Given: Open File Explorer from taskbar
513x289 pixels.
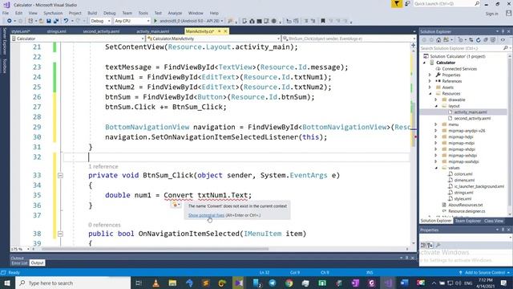Looking at the screenshot, I should (172, 283).
